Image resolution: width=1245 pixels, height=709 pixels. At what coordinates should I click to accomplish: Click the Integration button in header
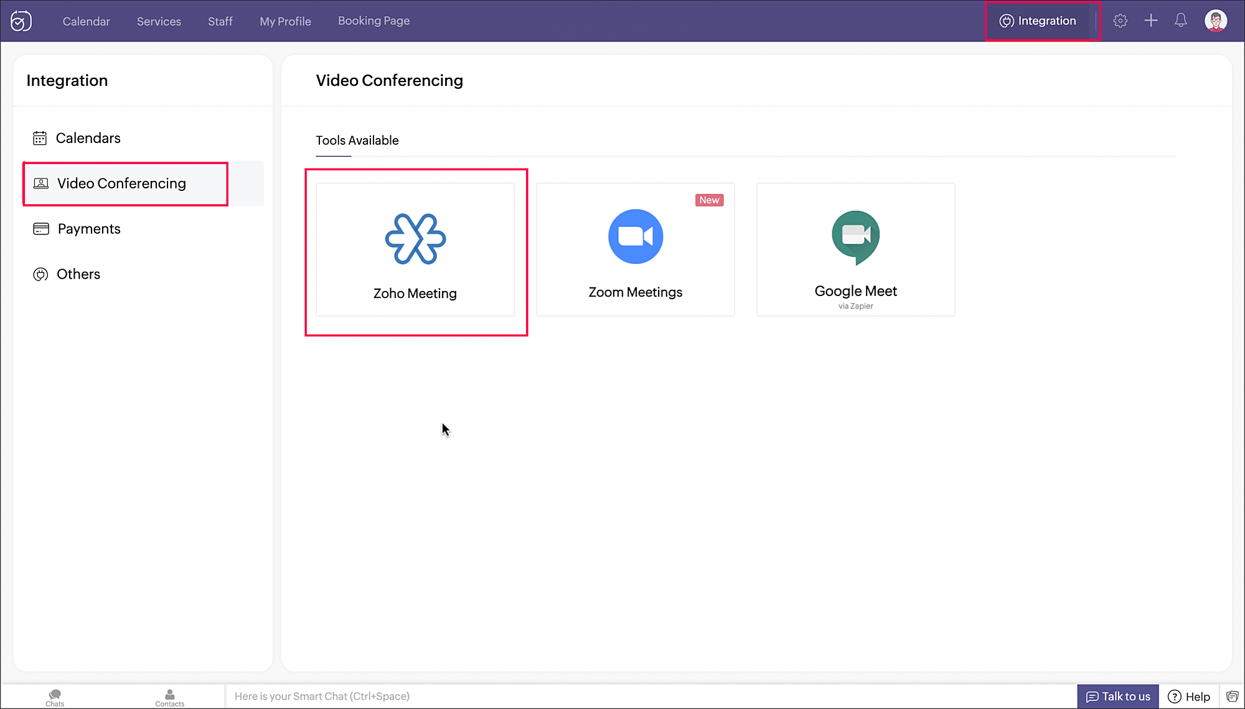1038,21
